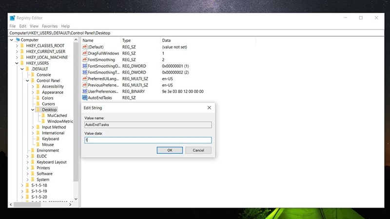Open the Help menu
Image resolution: width=390 pixels, height=219 pixels.
click(x=65, y=26)
